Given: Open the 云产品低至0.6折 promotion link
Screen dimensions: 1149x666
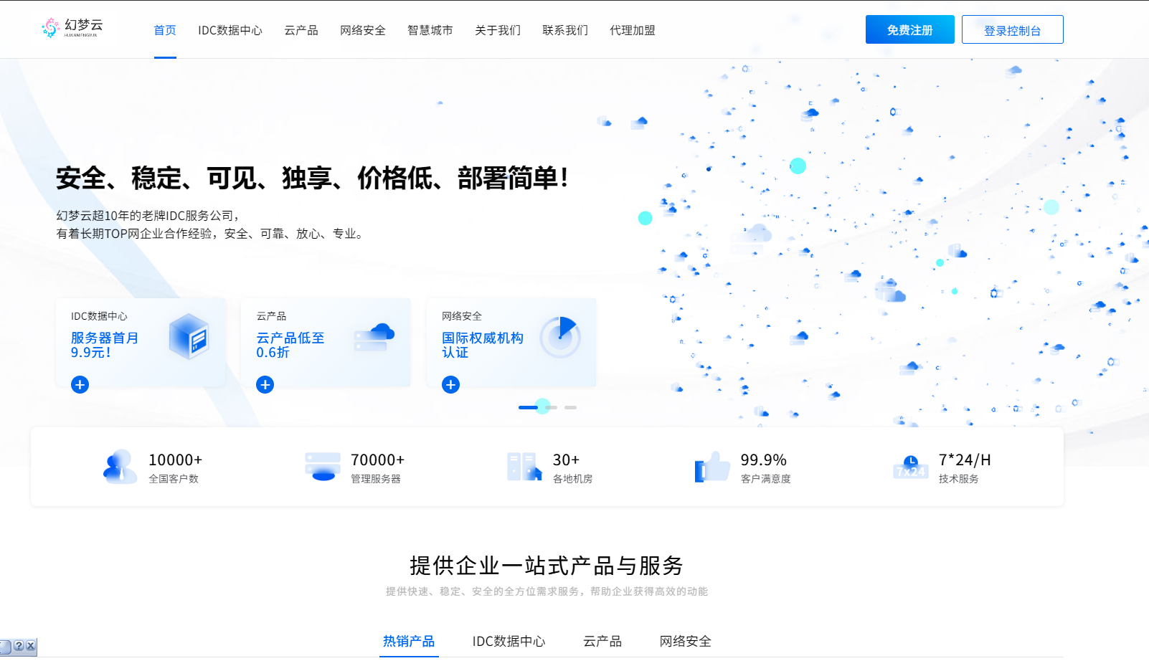Looking at the screenshot, I should [x=290, y=345].
